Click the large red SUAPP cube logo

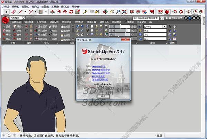[6, 20]
